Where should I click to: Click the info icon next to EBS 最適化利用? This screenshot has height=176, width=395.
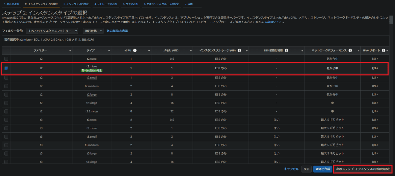pos(286,51)
